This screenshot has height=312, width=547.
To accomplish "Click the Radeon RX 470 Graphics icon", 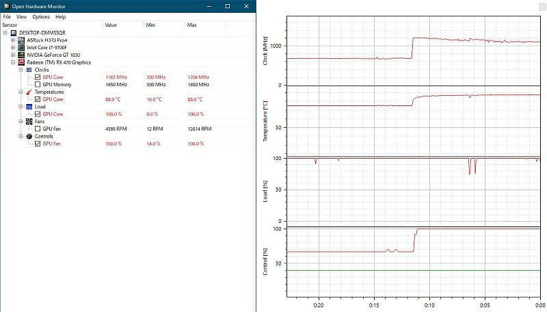I will point(21,62).
